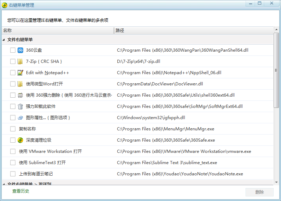Image resolution: width=281 pixels, height=201 pixels.
Task: Click the igfxpph.dll path
Action: [x=151, y=118]
